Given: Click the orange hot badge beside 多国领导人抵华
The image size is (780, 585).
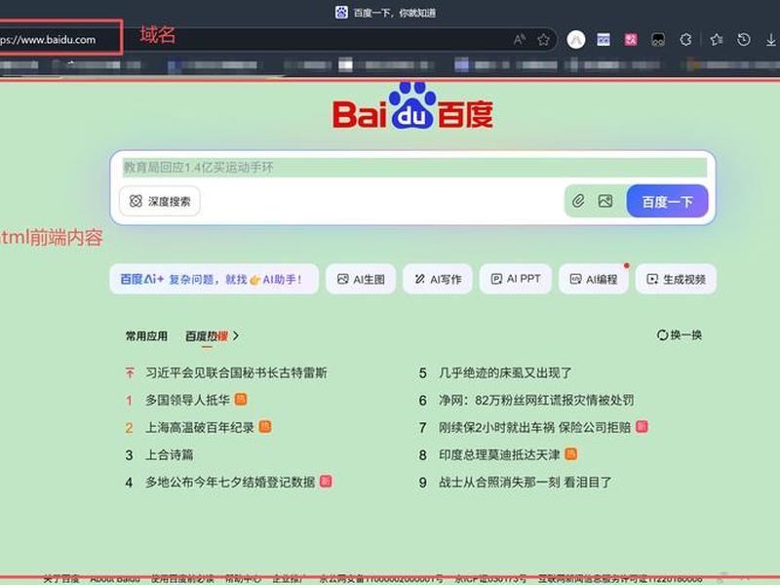Looking at the screenshot, I should pos(241,399).
